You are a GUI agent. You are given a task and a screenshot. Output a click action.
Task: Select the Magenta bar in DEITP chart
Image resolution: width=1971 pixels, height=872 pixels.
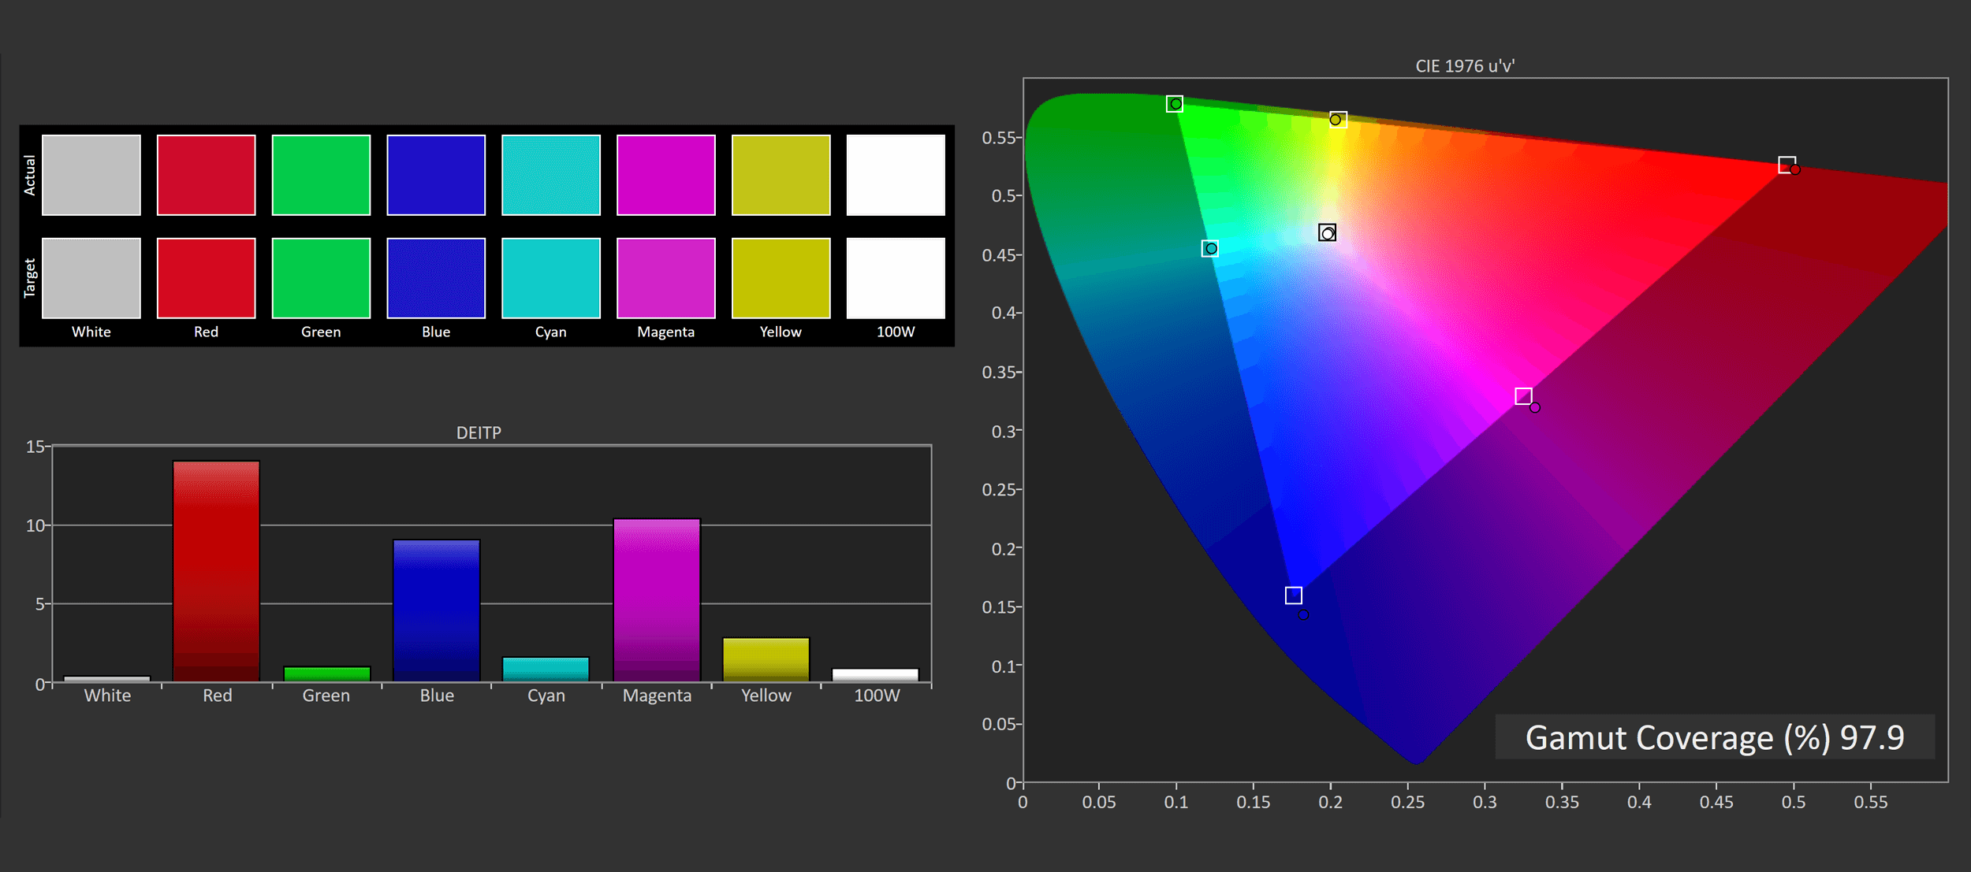656,599
